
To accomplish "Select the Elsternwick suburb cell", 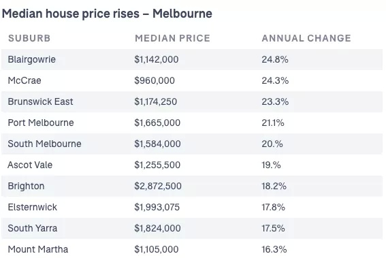I will coord(33,208).
